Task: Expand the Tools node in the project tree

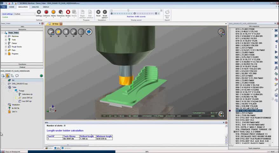Action: click(x=6, y=40)
